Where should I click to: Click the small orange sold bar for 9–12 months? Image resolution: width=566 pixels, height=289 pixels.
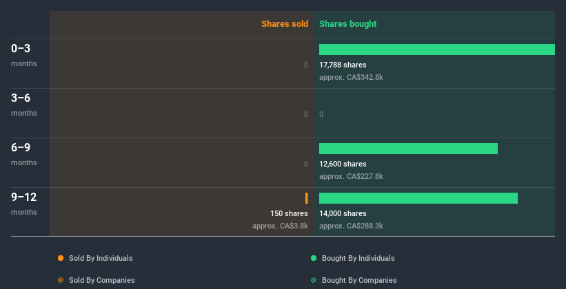click(x=307, y=198)
